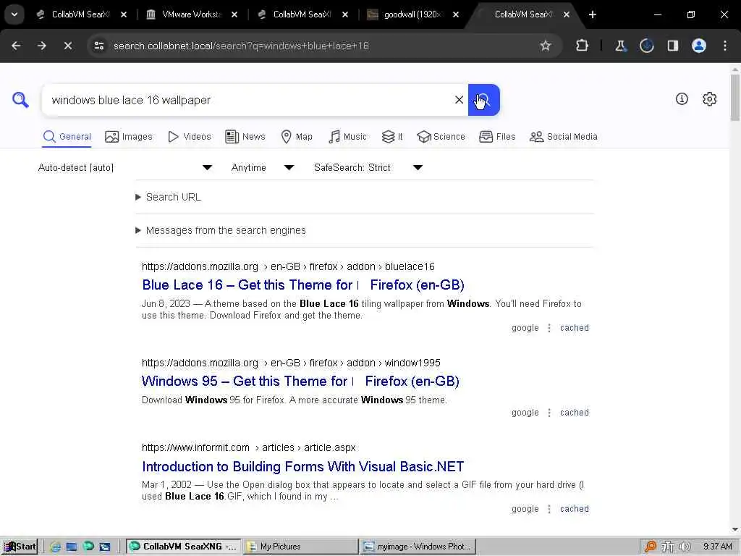
Task: Open the Blue Lace 16 Firefox theme result
Action: click(x=303, y=285)
